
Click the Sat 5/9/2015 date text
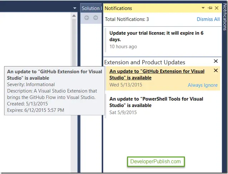(x=123, y=112)
